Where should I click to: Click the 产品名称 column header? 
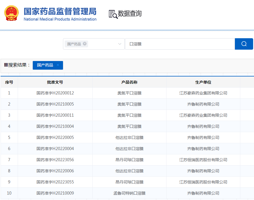click(129, 82)
